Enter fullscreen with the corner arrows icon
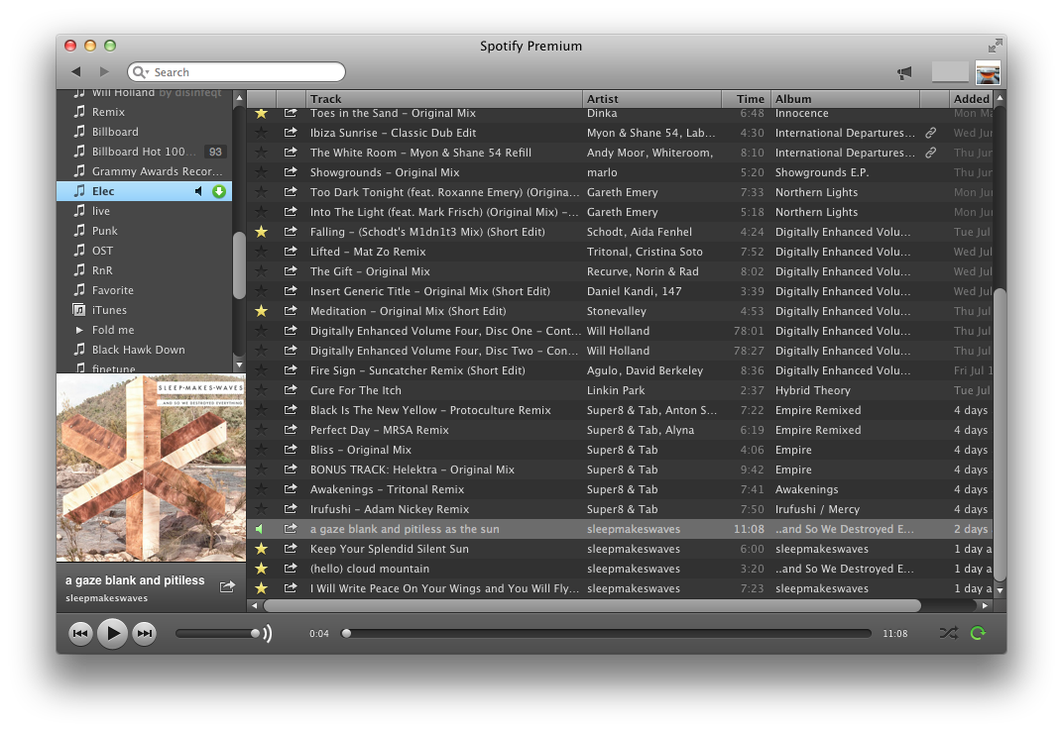This screenshot has height=732, width=1063. tap(995, 46)
